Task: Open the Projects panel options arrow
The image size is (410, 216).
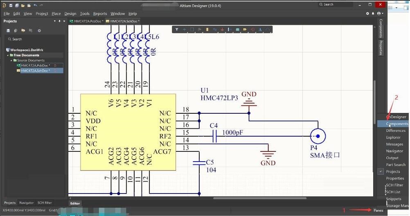Action: (55, 21)
